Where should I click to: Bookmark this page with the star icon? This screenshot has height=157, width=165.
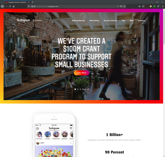coord(124,7)
